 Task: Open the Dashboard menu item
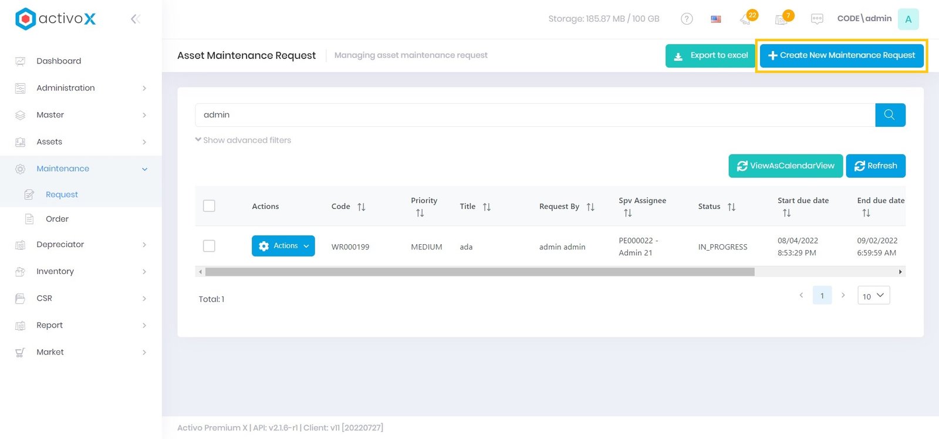click(x=59, y=61)
